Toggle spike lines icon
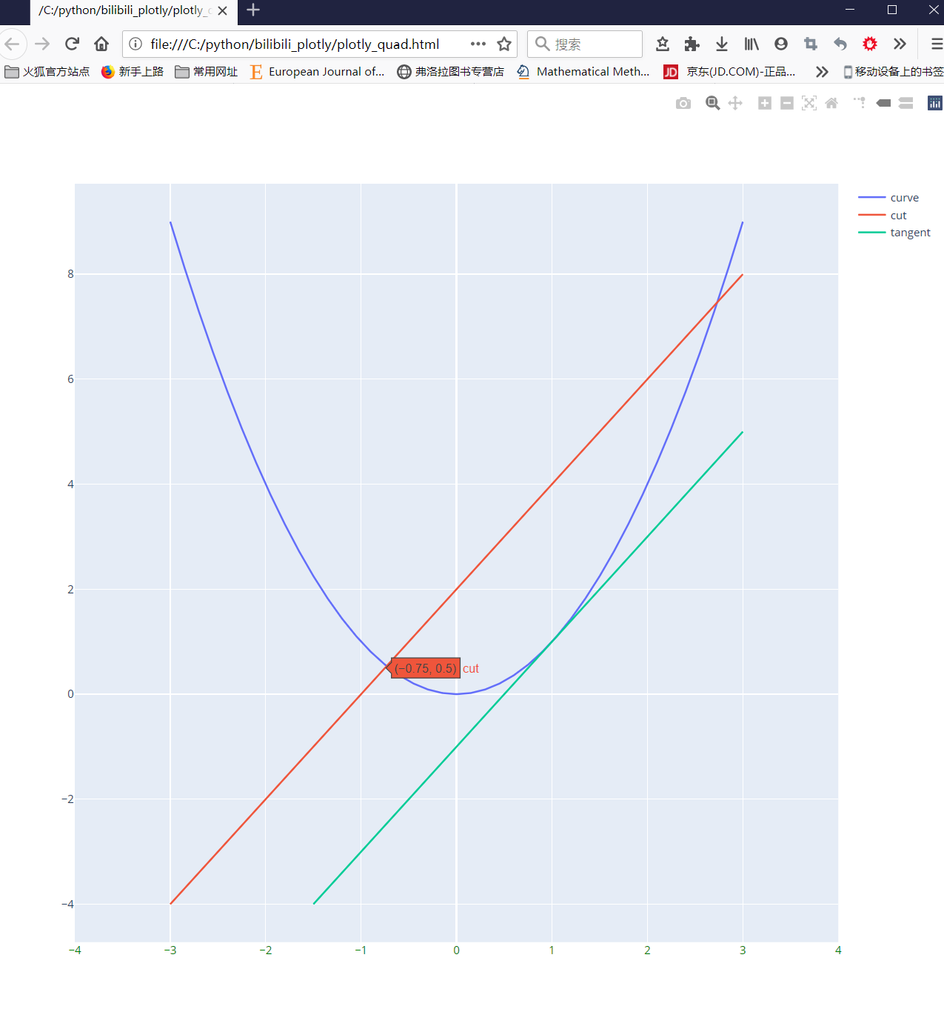944x1009 pixels. (x=860, y=103)
